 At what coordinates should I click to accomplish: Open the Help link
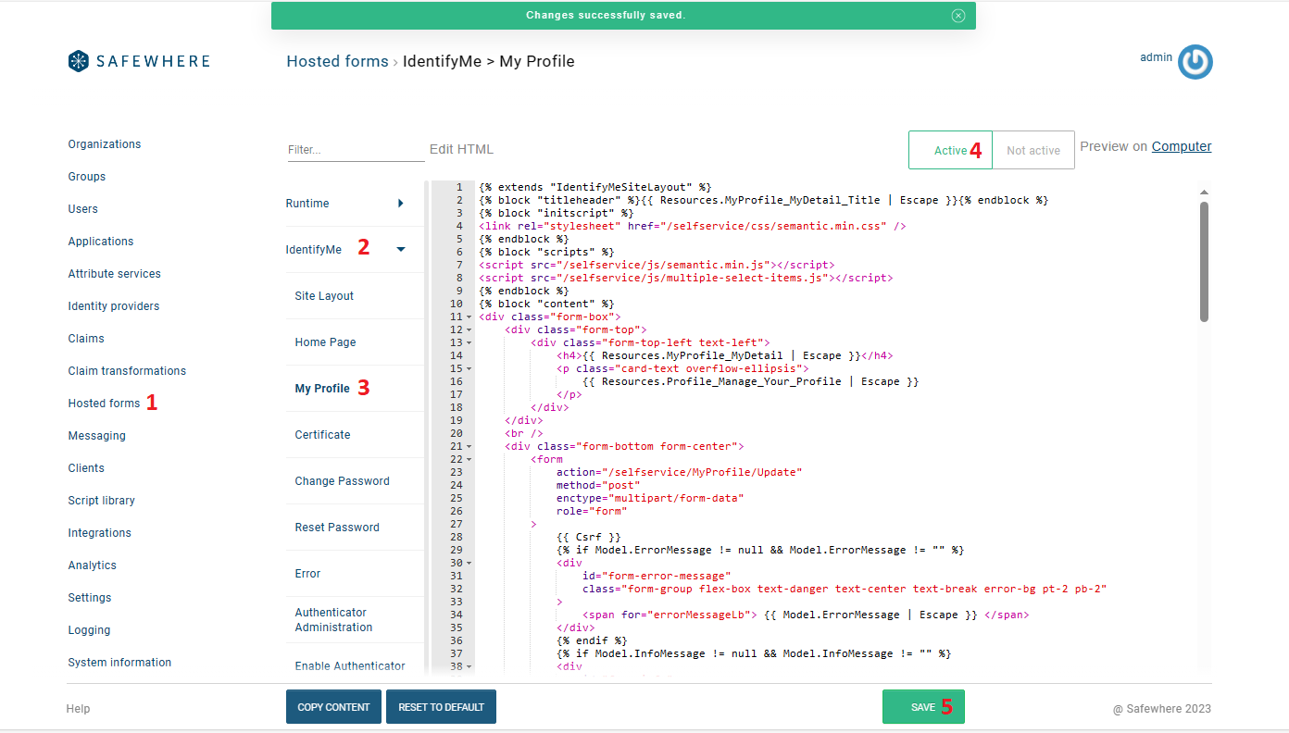click(78, 709)
